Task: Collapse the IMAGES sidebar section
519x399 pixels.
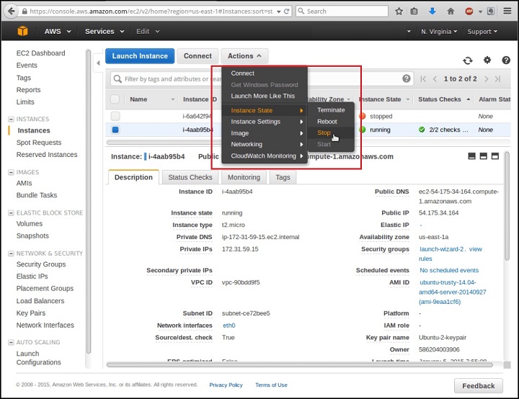Action: pyautogui.click(x=11, y=172)
